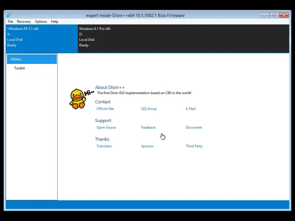Open the Recovery menu
295x221 pixels.
click(x=24, y=22)
